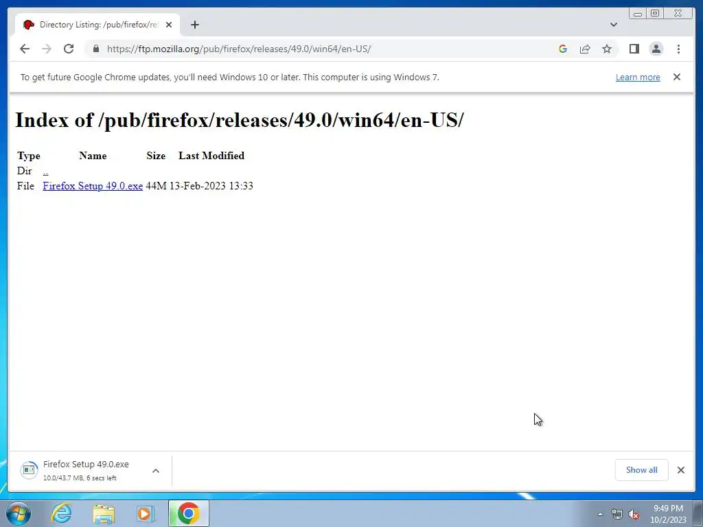Click the 'Size' column header

coord(156,156)
